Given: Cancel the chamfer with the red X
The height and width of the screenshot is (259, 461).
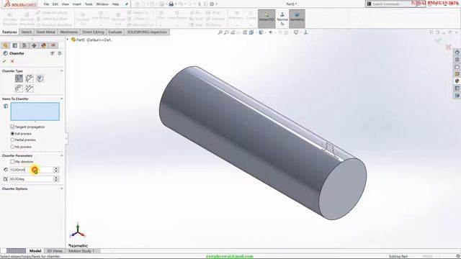Looking at the screenshot, I should (12, 61).
